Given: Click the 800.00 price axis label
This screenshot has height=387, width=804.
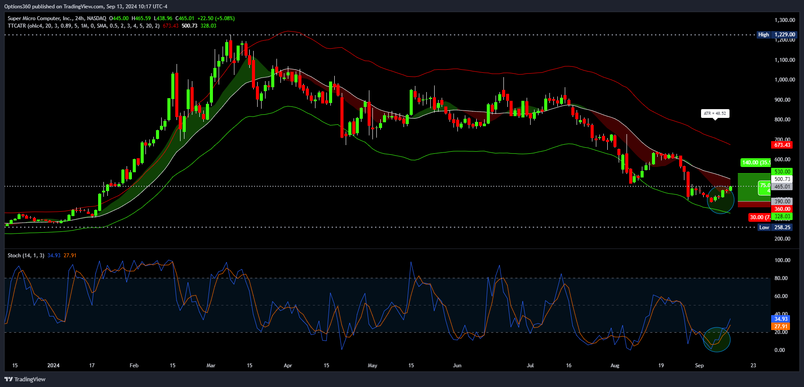Looking at the screenshot, I should (x=783, y=120).
